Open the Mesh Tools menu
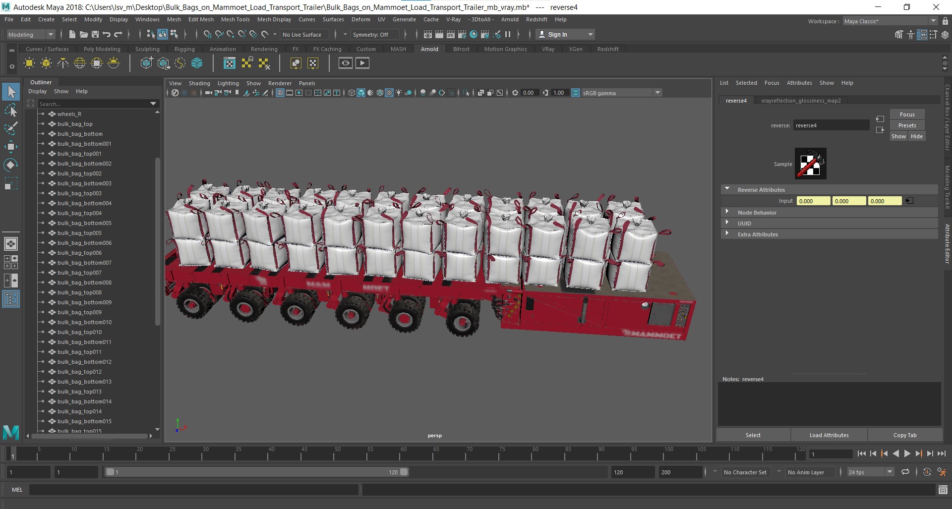Screen dimensions: 952x509 235,19
